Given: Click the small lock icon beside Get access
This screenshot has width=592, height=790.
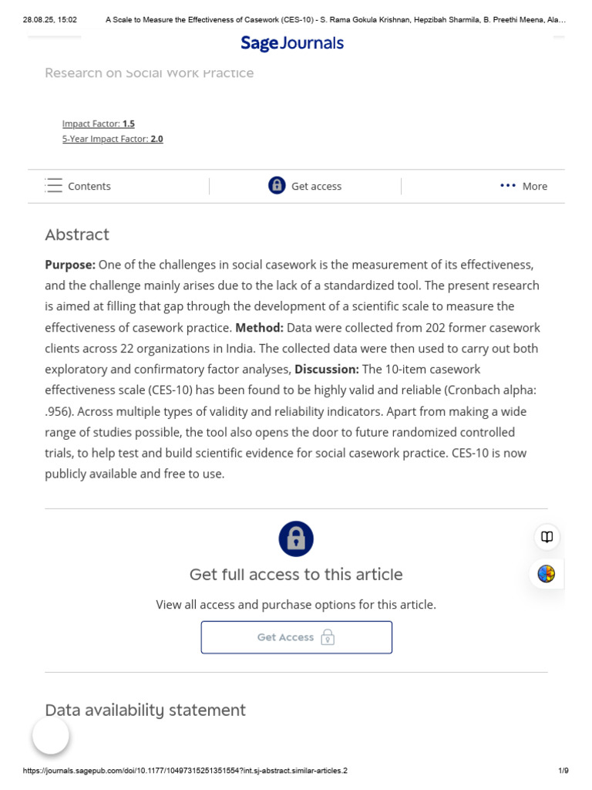Looking at the screenshot, I should click(277, 185).
